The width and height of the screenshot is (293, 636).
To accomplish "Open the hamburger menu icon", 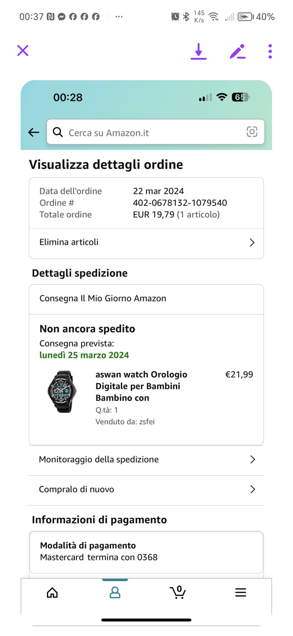I will coord(240,593).
